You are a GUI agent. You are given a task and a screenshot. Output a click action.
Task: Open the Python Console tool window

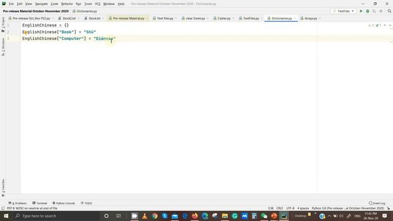[x=64, y=203]
